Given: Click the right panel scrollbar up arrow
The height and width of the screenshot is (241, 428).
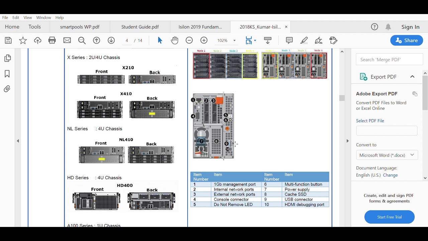Looking at the screenshot, I should (425, 73).
